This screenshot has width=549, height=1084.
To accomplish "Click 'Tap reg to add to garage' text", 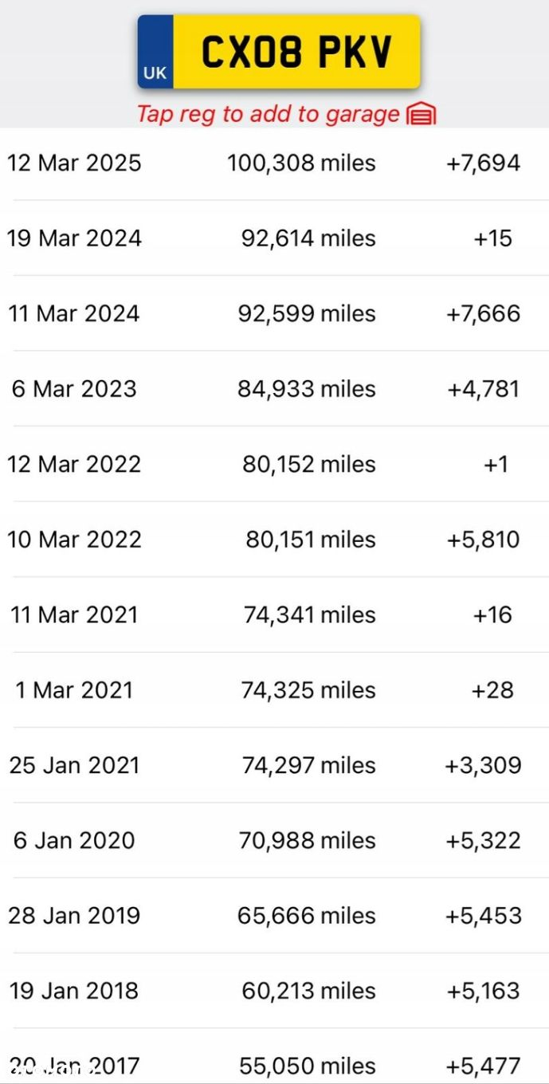I will pyautogui.click(x=268, y=114).
